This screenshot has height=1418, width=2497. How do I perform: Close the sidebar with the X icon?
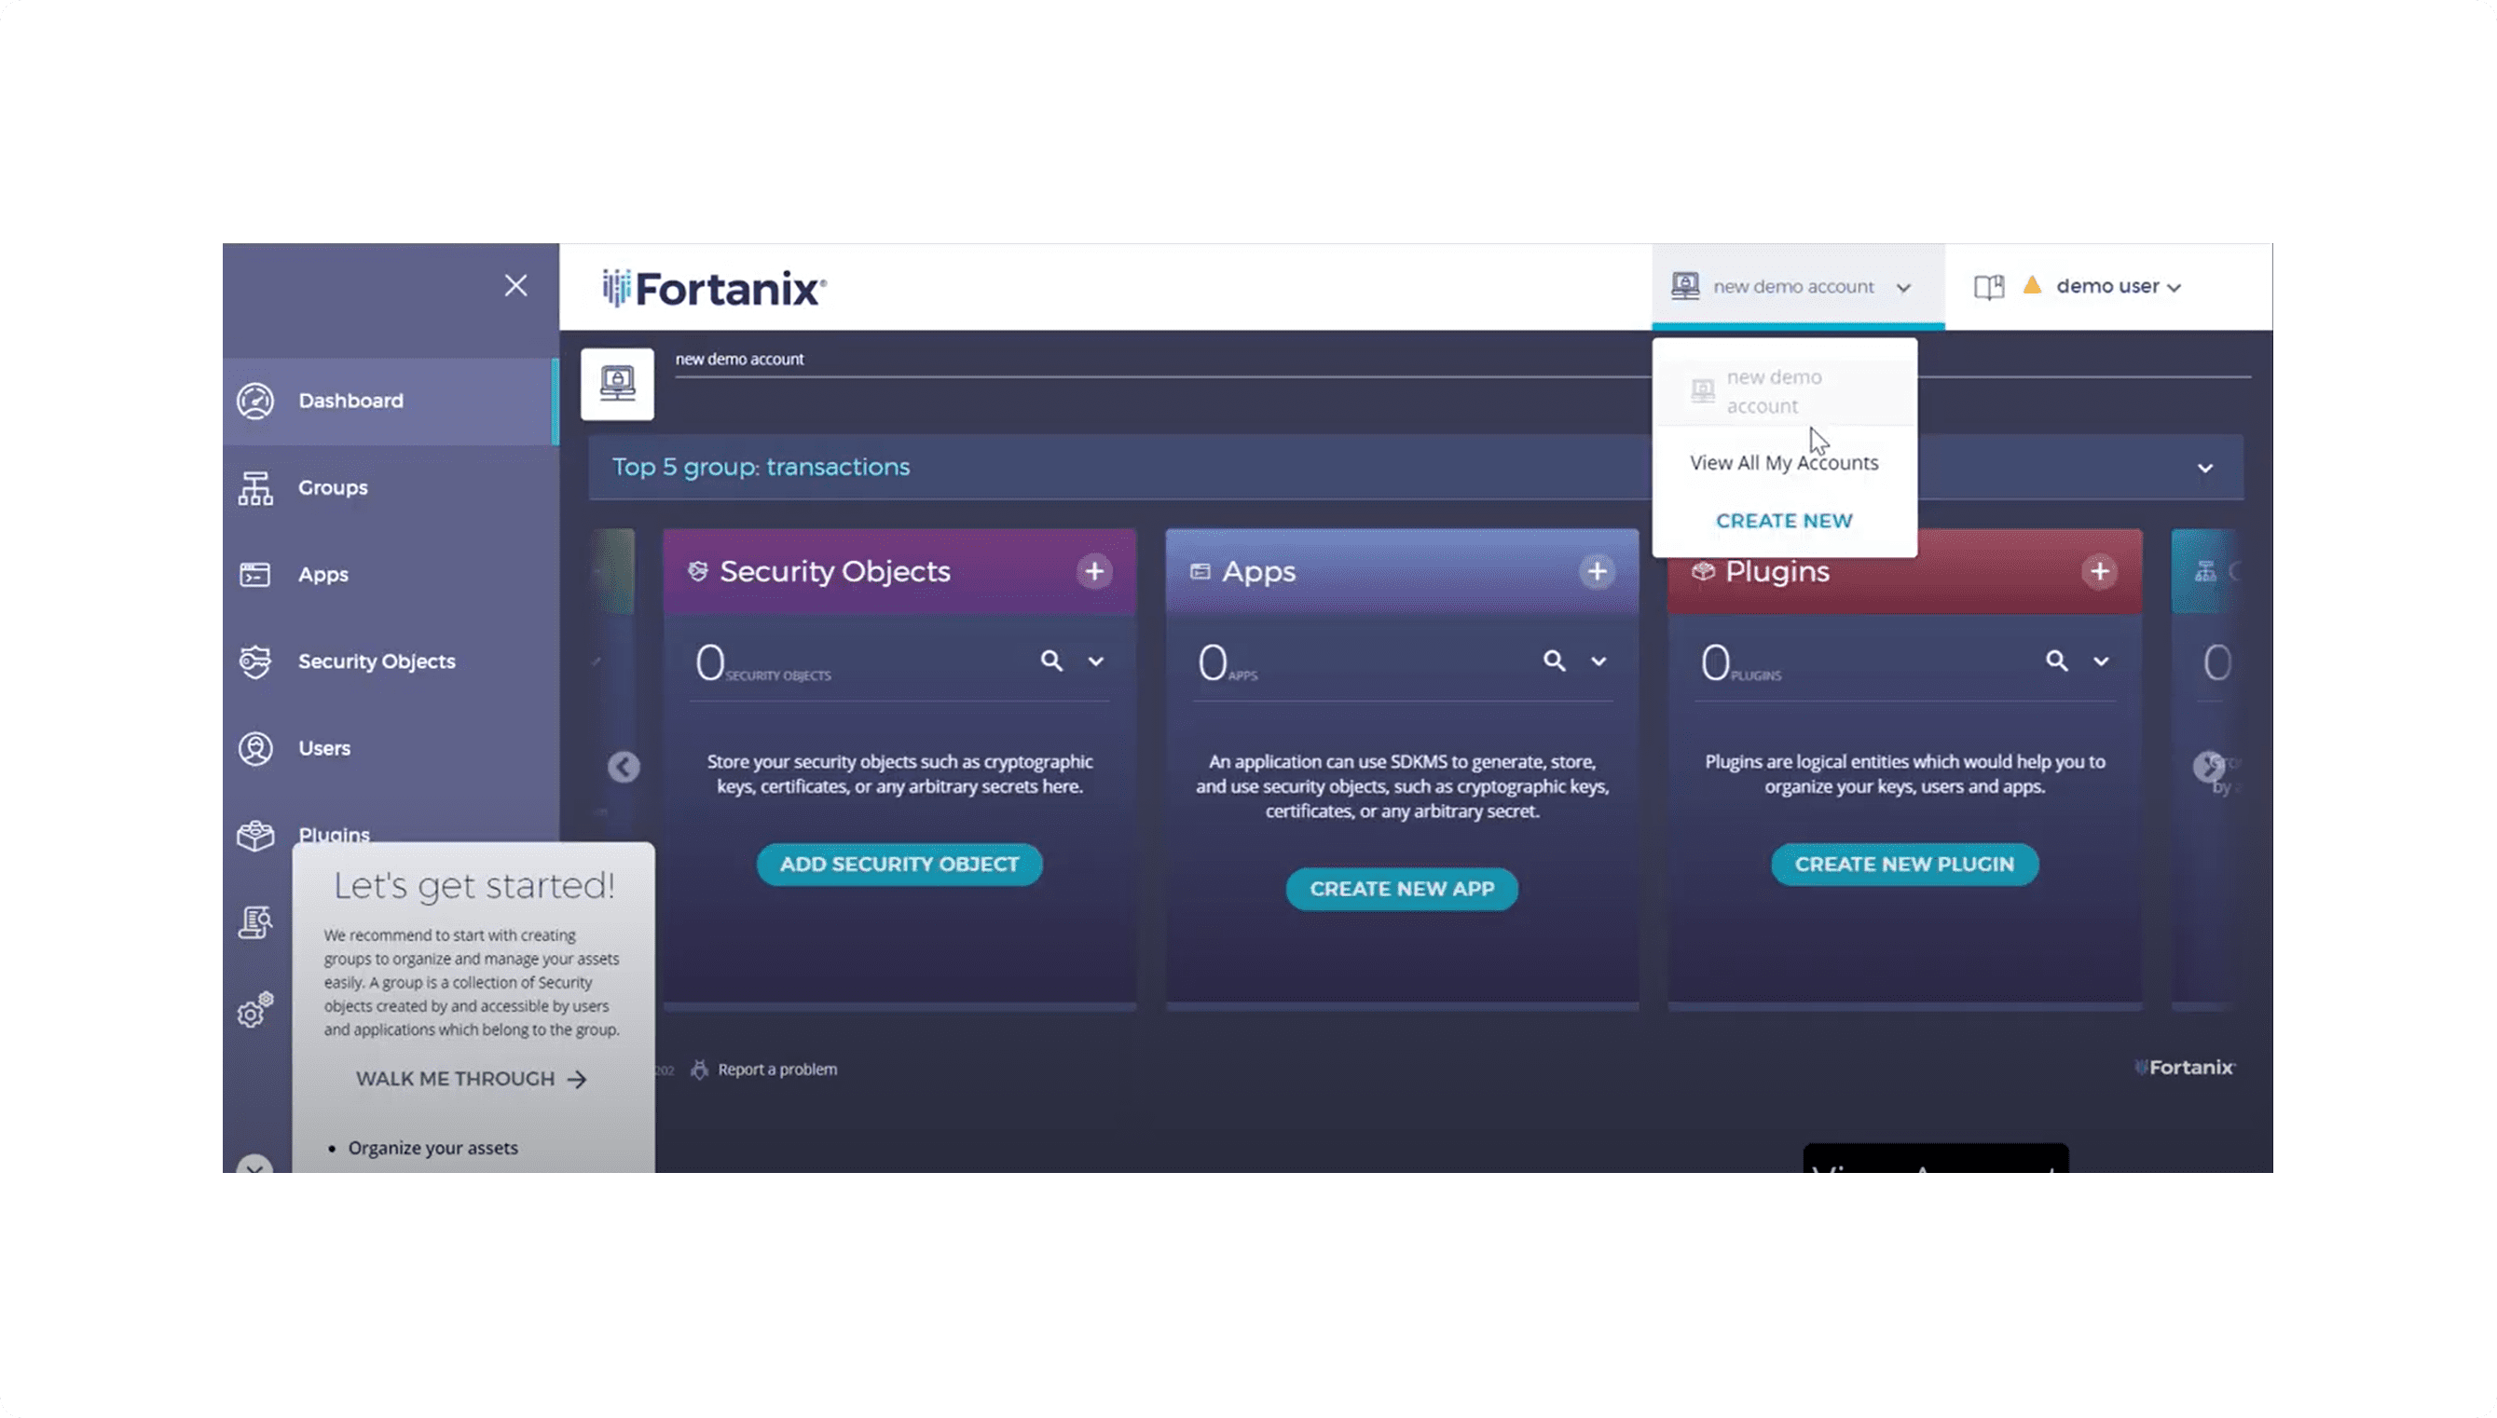click(x=515, y=285)
